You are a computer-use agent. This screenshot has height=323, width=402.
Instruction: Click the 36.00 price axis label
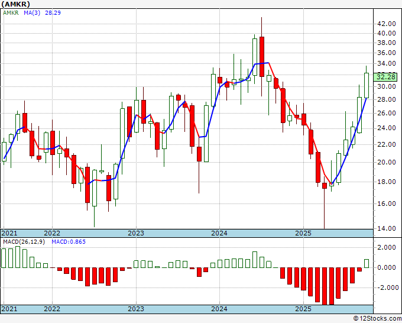(x=387, y=53)
